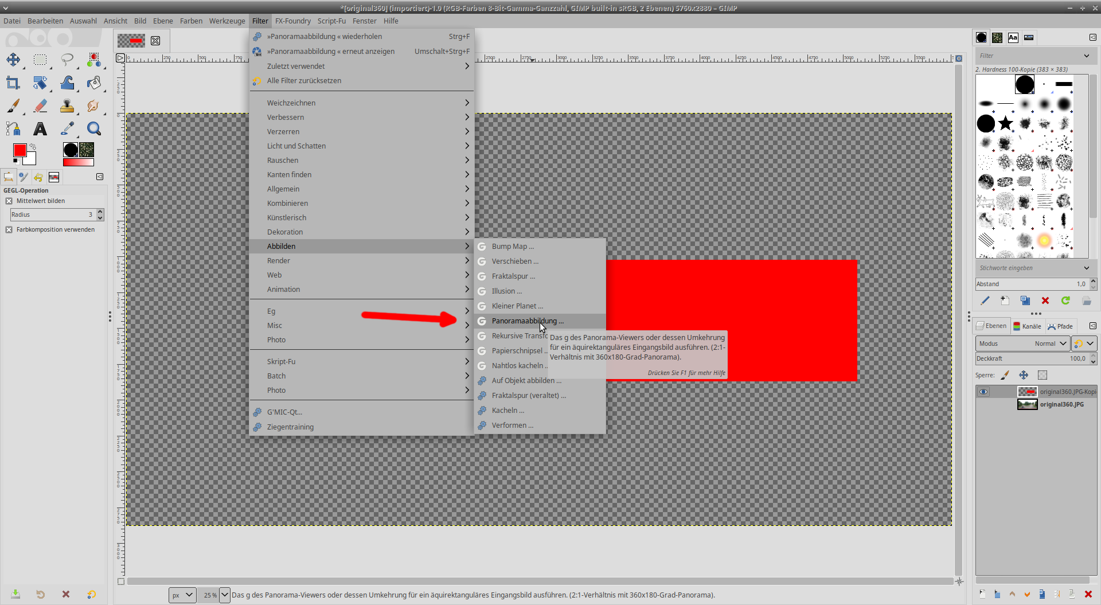Select the original360.JPG layer thumbnail
This screenshot has height=605, width=1101.
coord(1027,405)
